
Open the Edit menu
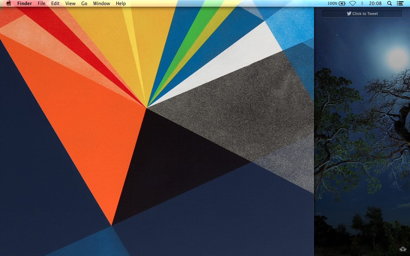click(55, 4)
